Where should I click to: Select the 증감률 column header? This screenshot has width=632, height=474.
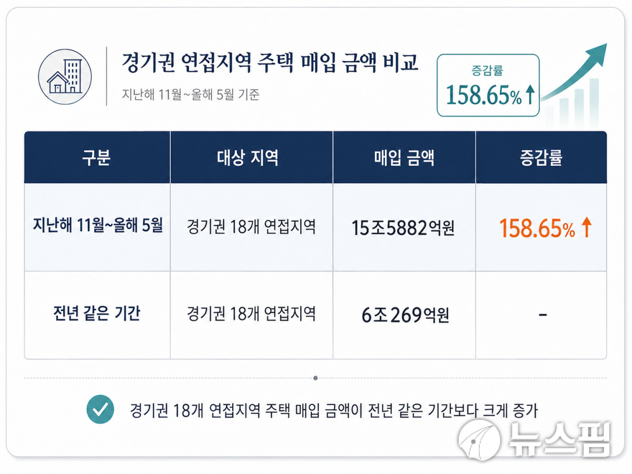tap(541, 157)
